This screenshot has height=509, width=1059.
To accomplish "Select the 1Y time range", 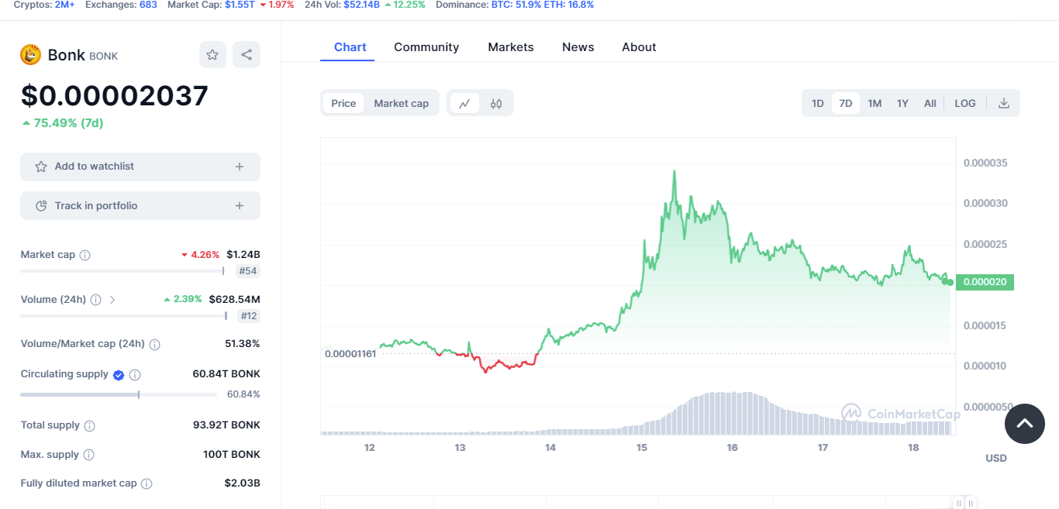I will click(x=902, y=103).
